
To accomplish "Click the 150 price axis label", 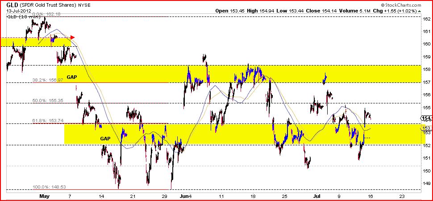I will (427, 171).
